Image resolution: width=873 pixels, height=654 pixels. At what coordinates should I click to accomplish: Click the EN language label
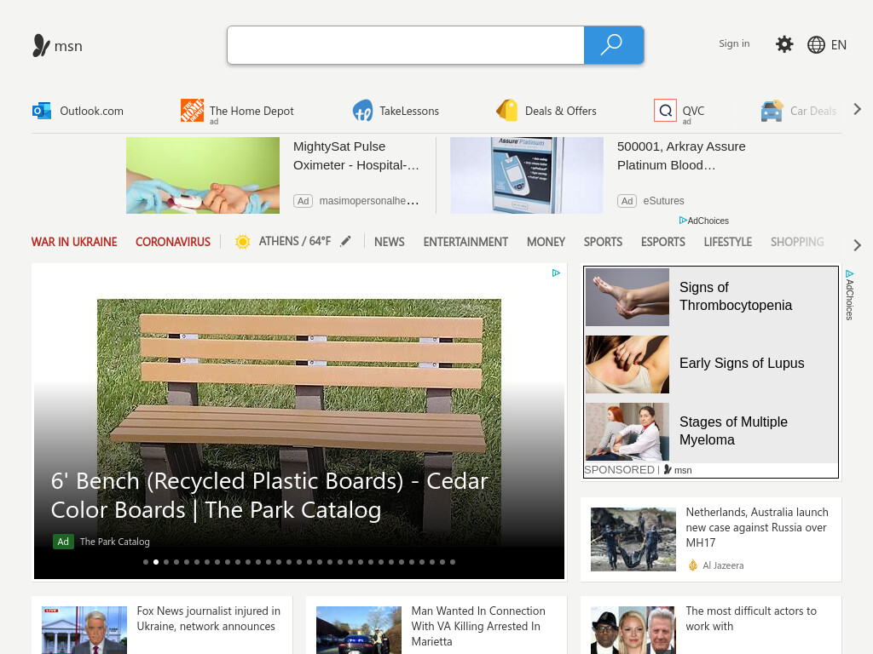point(838,45)
